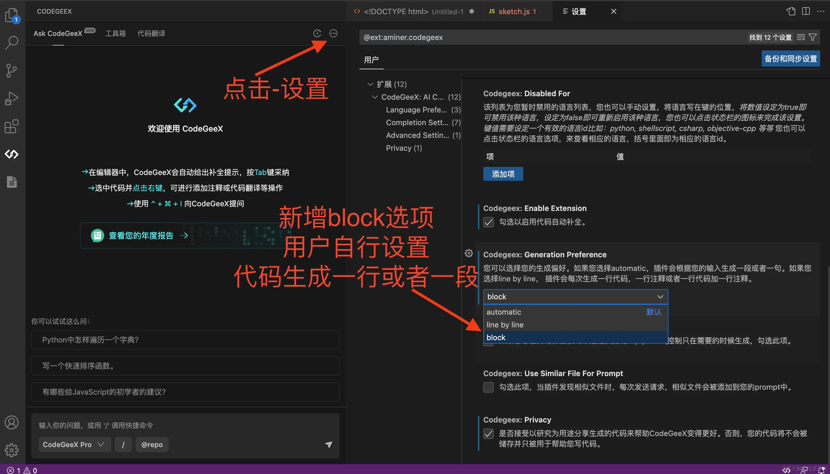Viewport: 830px width, 474px height.
Task: Open the Run and Debug view
Action: (12, 98)
